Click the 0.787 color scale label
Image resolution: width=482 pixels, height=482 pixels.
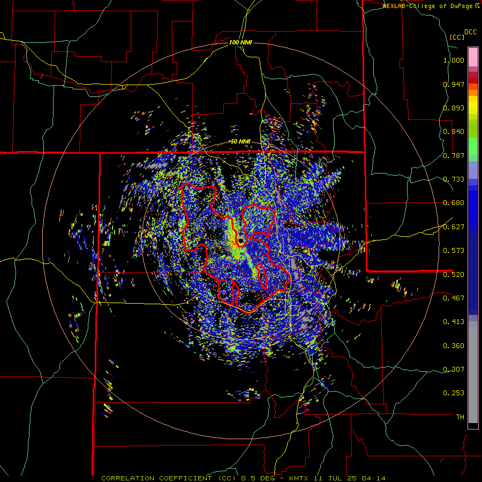pos(454,155)
